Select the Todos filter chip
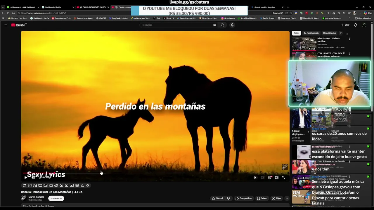This screenshot has height=210, width=374. [296, 33]
